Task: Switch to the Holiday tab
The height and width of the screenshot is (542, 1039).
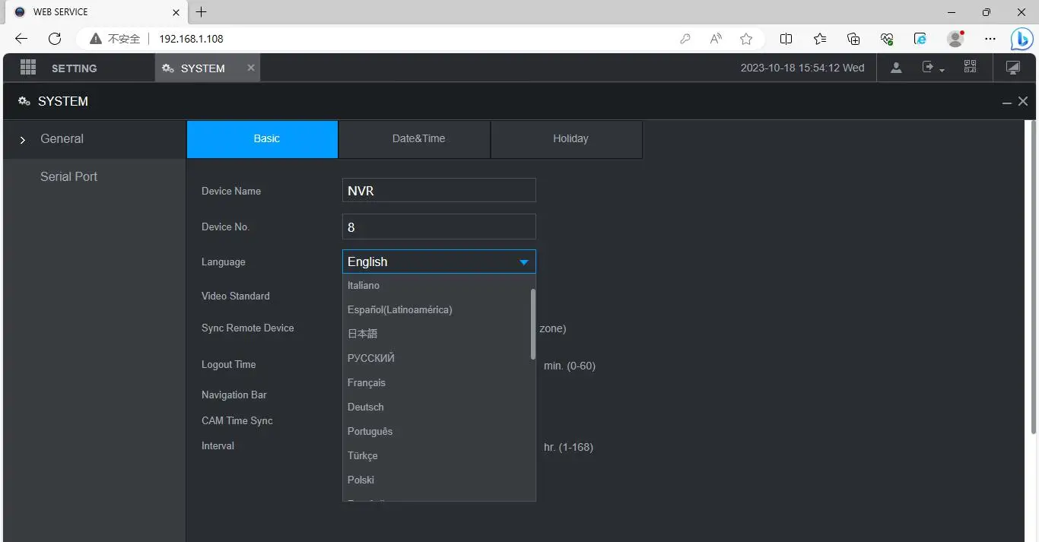Action: pos(567,139)
